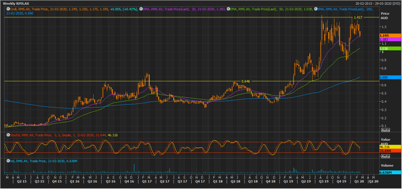Select the 6.636M volume value tag

pos(390,173)
